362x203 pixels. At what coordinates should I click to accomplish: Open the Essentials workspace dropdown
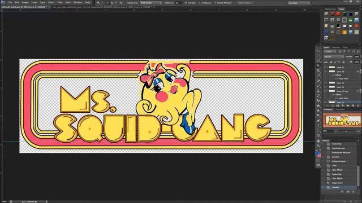tap(299, 3)
